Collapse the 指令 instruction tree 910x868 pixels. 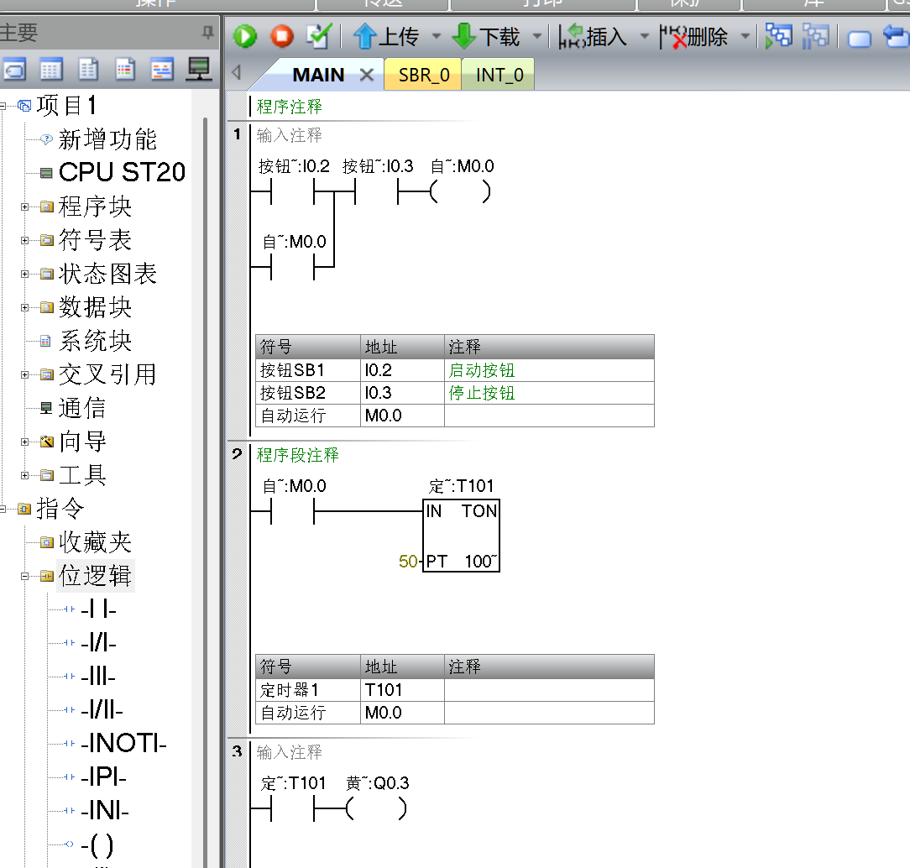3,510
